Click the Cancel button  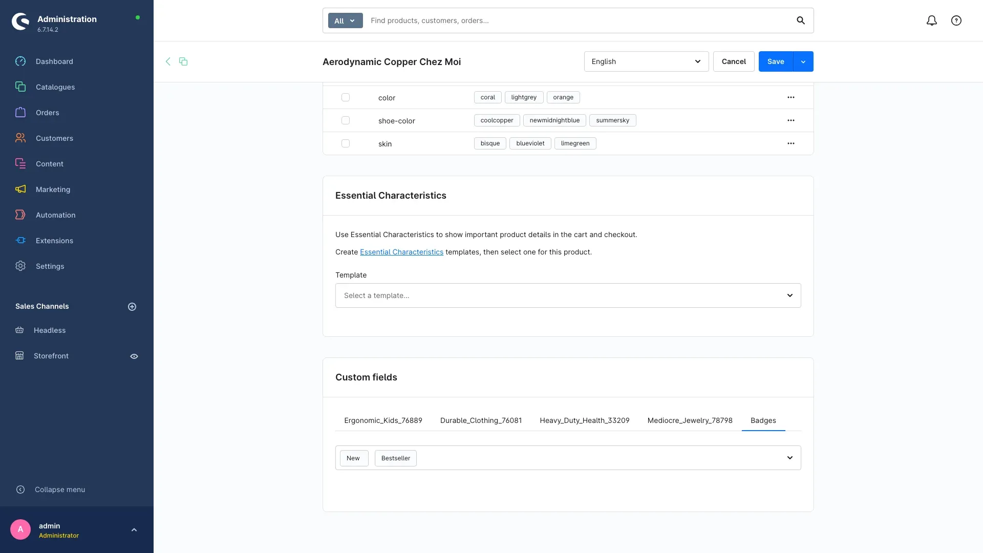734,61
